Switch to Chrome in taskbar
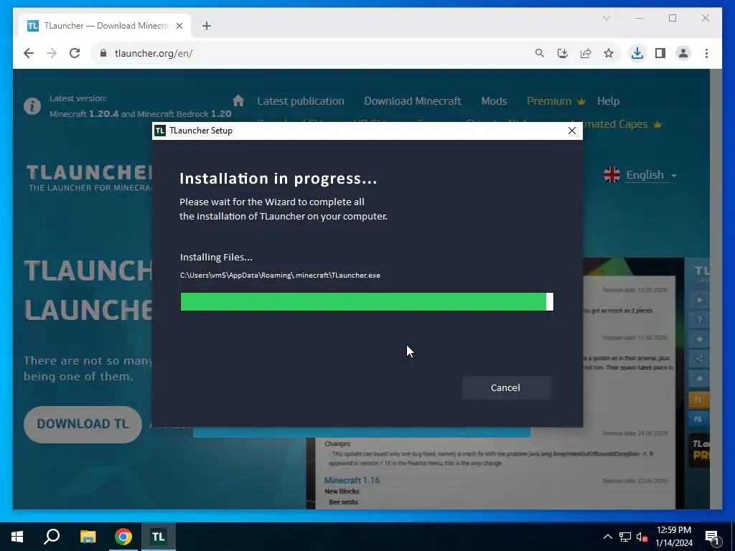 pyautogui.click(x=123, y=537)
